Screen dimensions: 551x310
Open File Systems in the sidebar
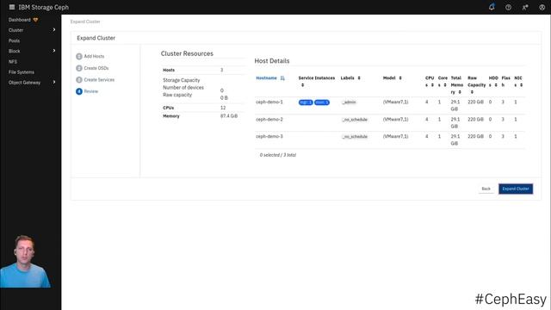[x=22, y=72]
